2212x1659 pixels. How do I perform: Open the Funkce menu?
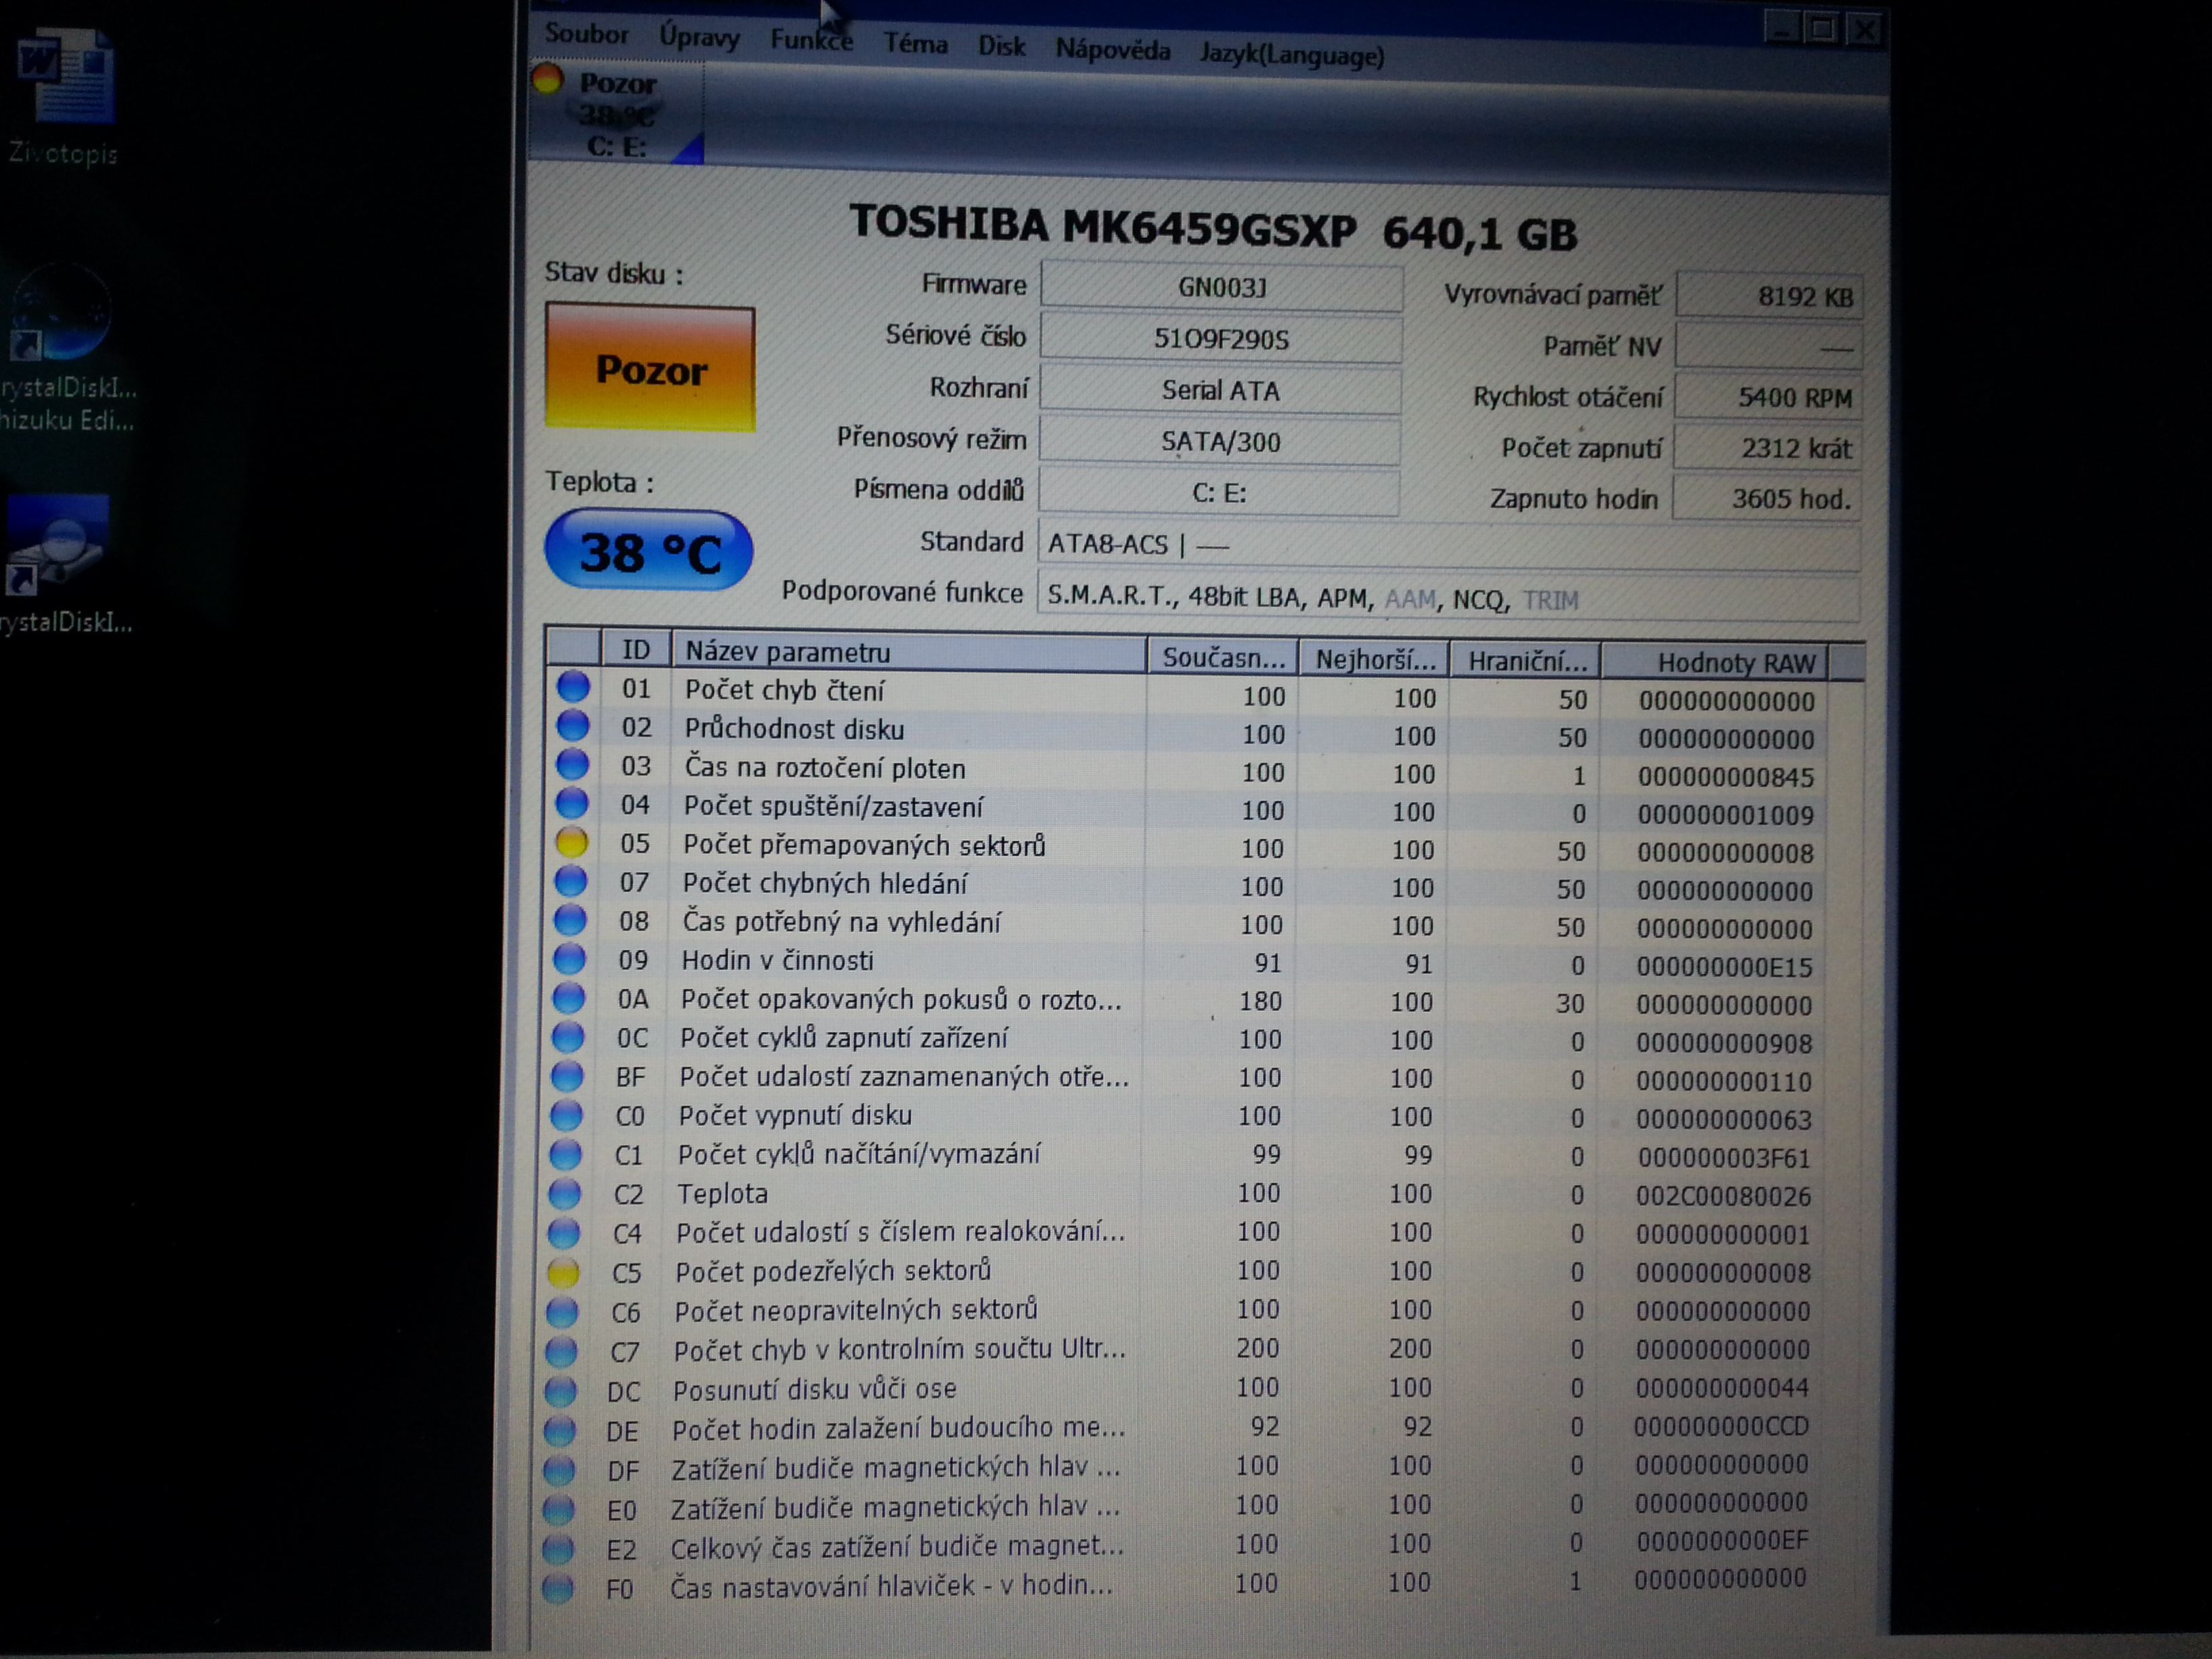pyautogui.click(x=811, y=40)
